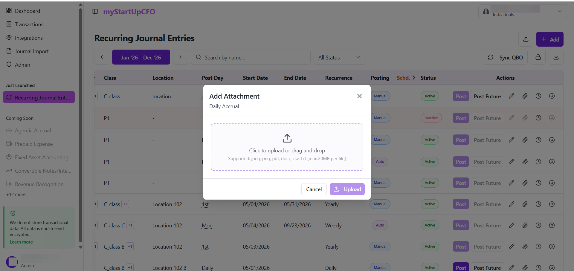574x271 pixels.
Task: Expand +1 class badge in C_class C row
Action: [x=130, y=225]
